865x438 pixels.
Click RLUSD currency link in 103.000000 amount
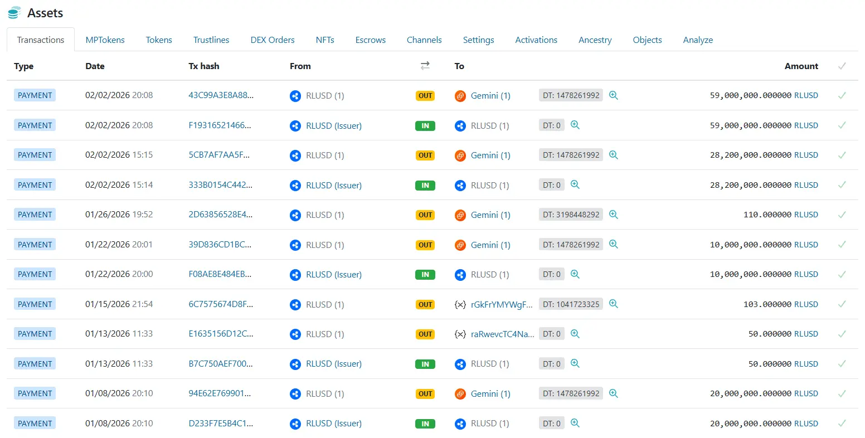[806, 304]
